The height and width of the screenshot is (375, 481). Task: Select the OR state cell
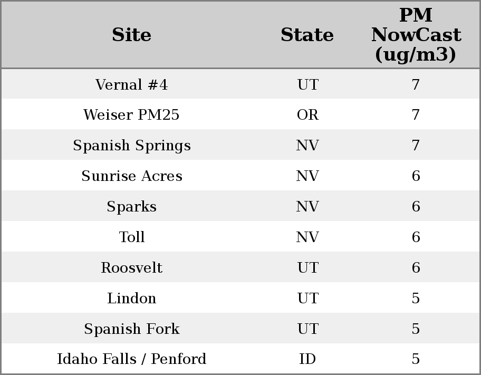pyautogui.click(x=307, y=115)
